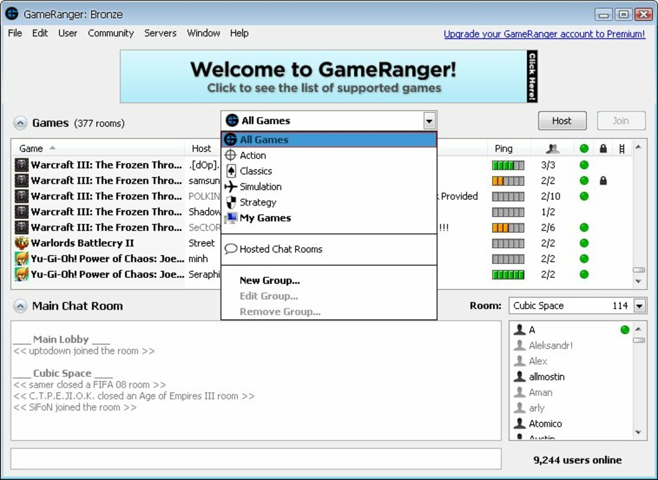Click the games list scroll down arrow
The height and width of the screenshot is (480, 658).
(x=638, y=281)
